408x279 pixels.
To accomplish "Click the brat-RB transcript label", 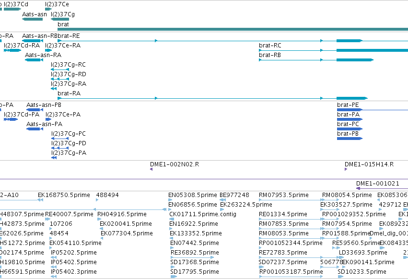I will tap(270, 55).
